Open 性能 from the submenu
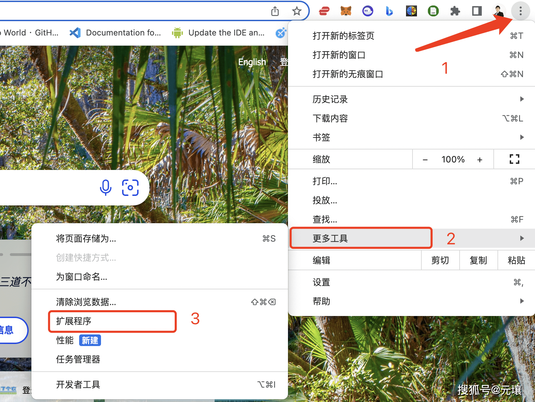The image size is (535, 402). 160,340
